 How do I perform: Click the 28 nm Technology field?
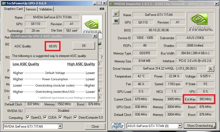(x=36, y=31)
